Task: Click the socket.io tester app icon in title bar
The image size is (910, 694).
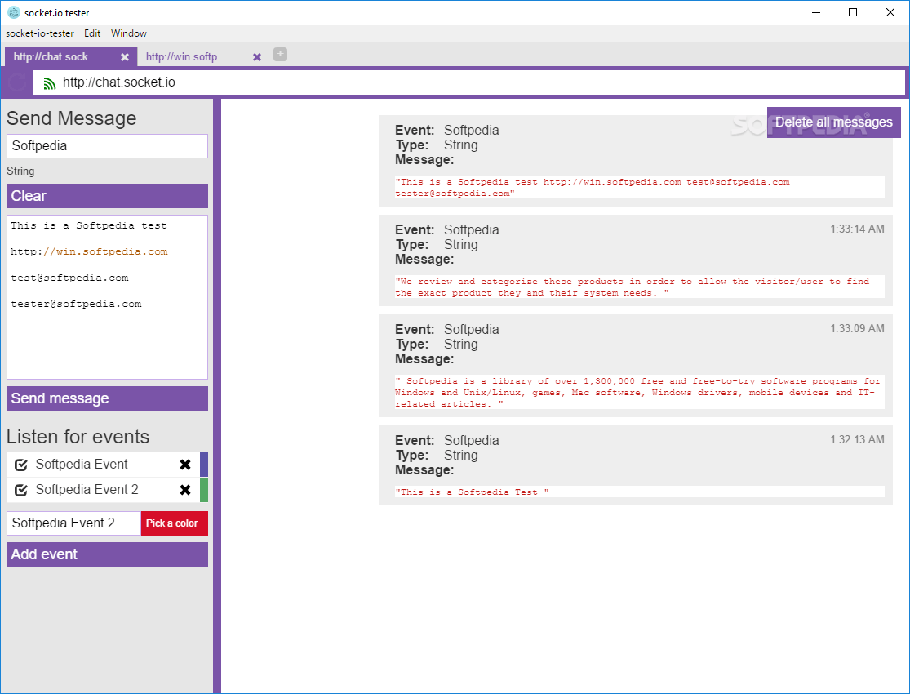Action: (13, 12)
